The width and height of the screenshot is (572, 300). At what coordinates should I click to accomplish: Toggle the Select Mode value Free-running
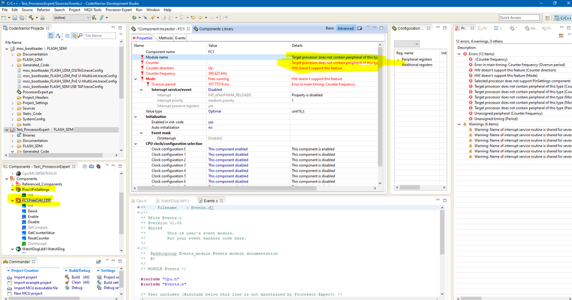pos(219,79)
